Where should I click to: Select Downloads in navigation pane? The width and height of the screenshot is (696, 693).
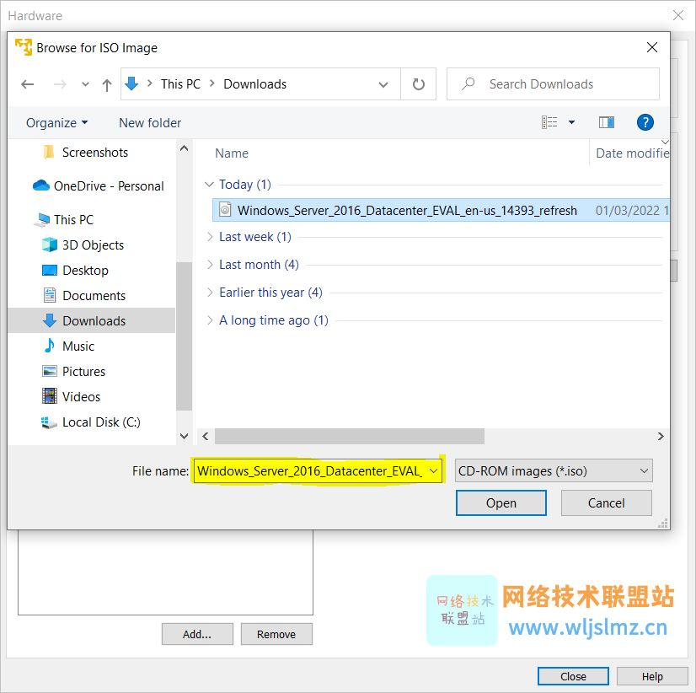[92, 320]
